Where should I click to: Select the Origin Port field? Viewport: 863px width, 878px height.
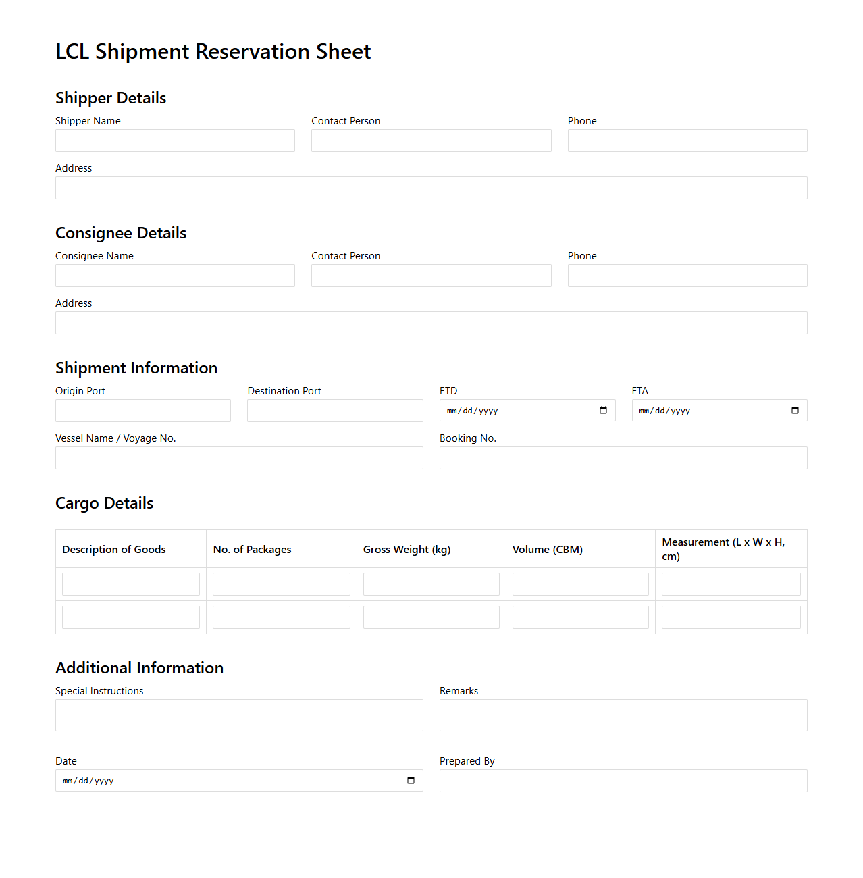pos(142,410)
